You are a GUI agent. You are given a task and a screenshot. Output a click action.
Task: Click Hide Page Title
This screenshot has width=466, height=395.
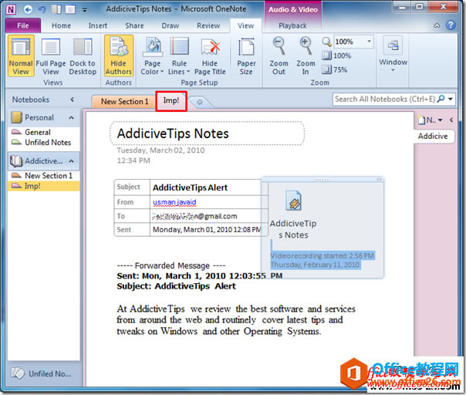[x=210, y=56]
